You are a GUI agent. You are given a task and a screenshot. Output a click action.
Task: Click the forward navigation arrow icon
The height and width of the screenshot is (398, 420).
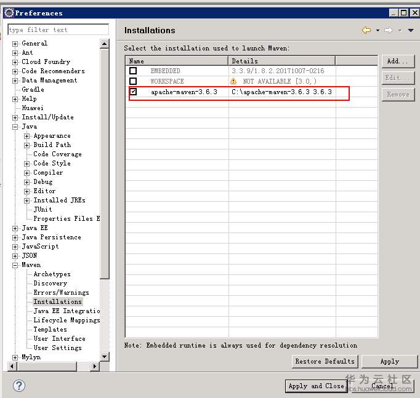(x=389, y=30)
